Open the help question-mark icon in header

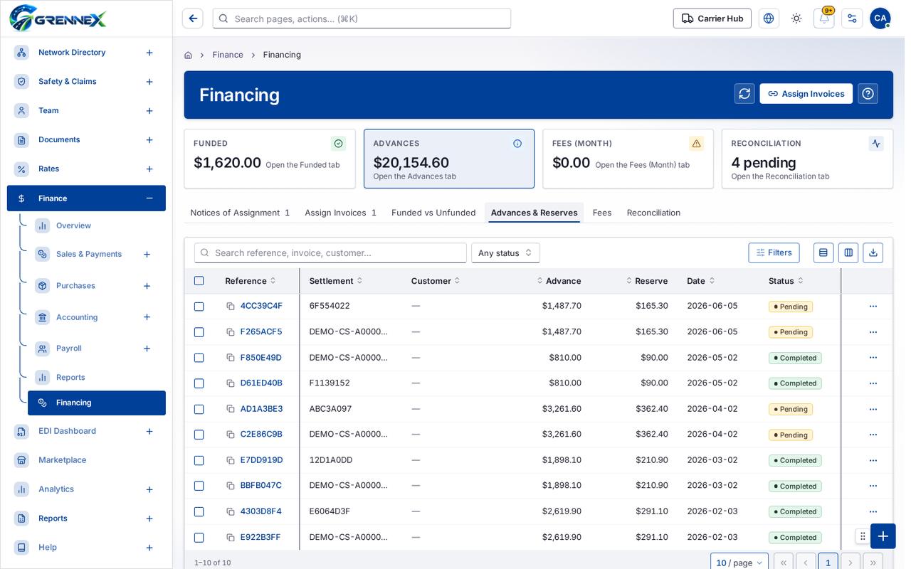868,94
